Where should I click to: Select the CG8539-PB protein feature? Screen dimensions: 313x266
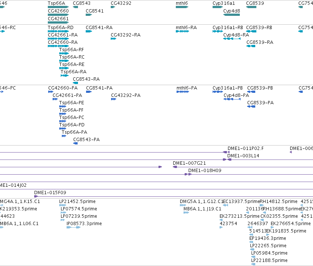(251, 92)
